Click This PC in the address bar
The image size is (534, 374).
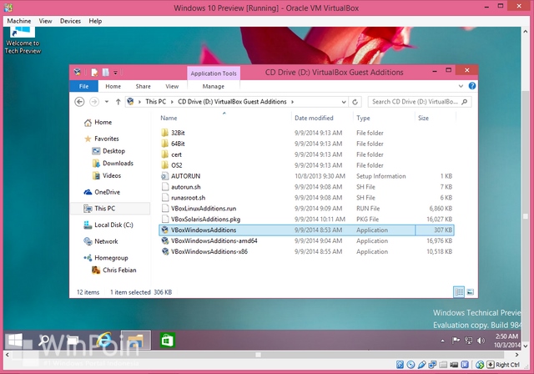(x=156, y=102)
